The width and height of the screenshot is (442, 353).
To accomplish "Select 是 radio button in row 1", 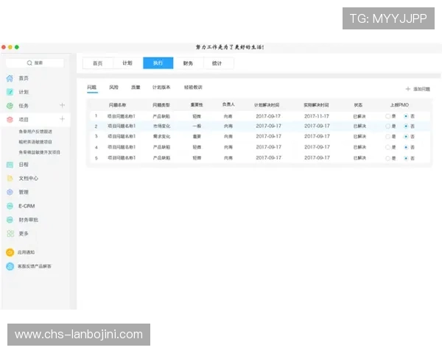I will [388, 116].
